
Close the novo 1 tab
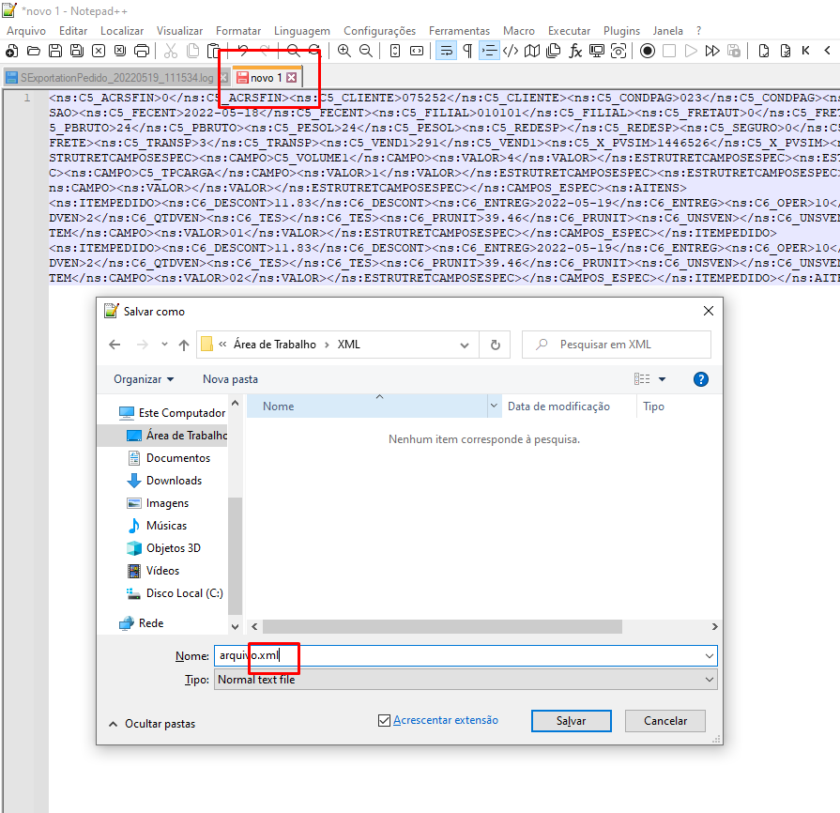pos(292,78)
